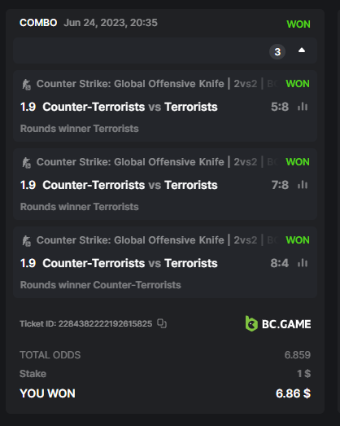Click the 5:8 score of first match
Viewport: 340px width, 426px height.
[280, 107]
